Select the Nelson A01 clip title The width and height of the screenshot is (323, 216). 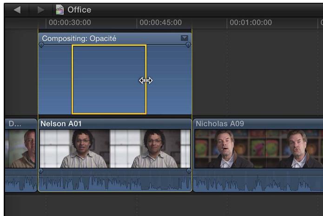tap(61, 124)
